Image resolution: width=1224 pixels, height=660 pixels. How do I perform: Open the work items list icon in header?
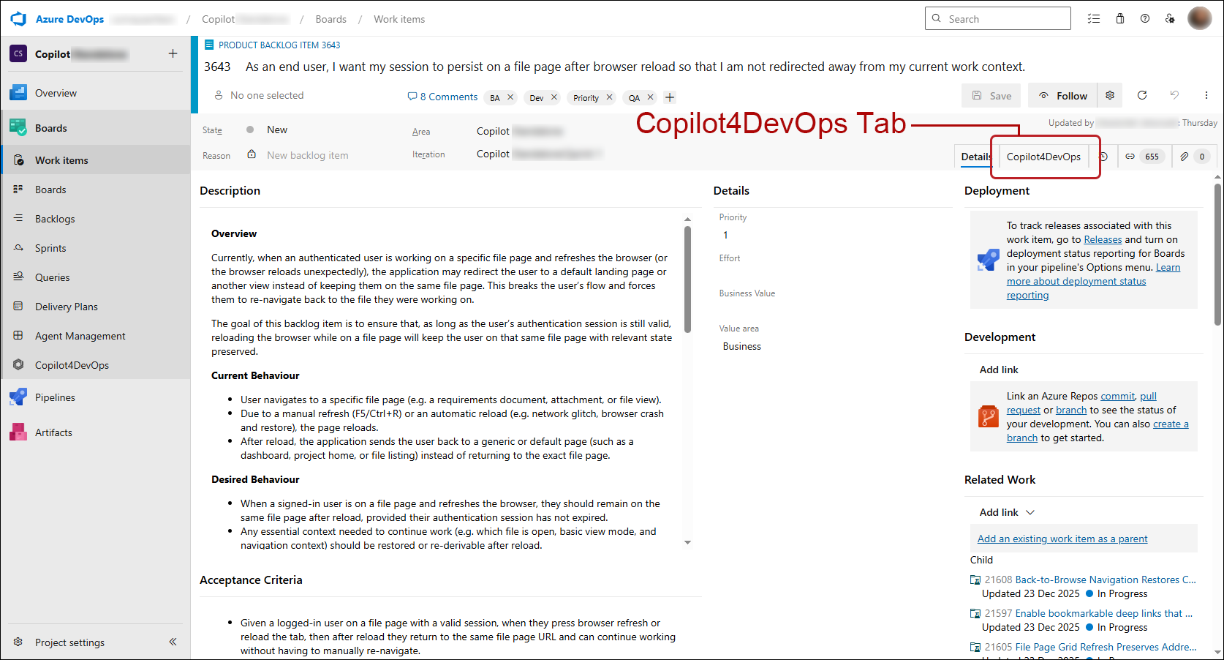click(x=1094, y=19)
